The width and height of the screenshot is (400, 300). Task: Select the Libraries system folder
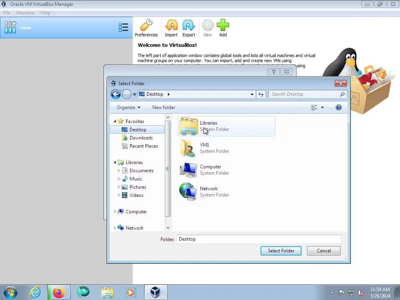coord(227,126)
